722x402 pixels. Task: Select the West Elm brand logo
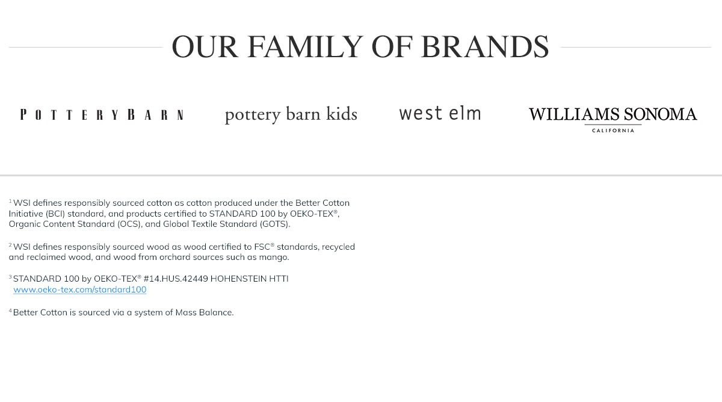pos(440,113)
